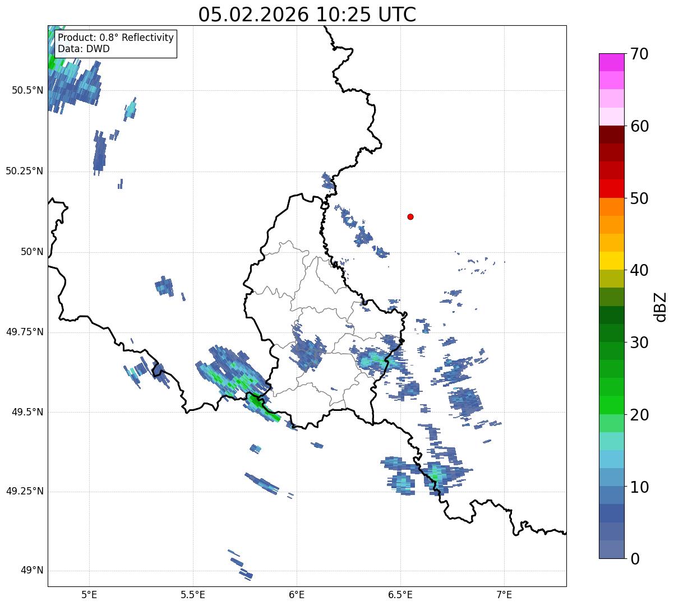Click the olive colorbar segment below 40
The width and height of the screenshot is (674, 606).
[x=612, y=279]
